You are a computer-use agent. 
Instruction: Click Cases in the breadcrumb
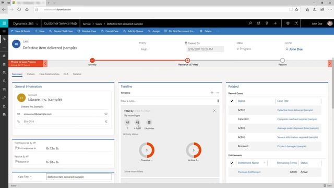[x=99, y=24]
